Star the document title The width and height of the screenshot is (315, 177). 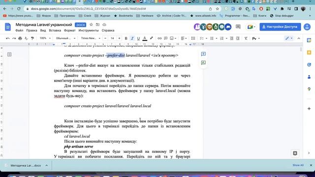pos(91,25)
